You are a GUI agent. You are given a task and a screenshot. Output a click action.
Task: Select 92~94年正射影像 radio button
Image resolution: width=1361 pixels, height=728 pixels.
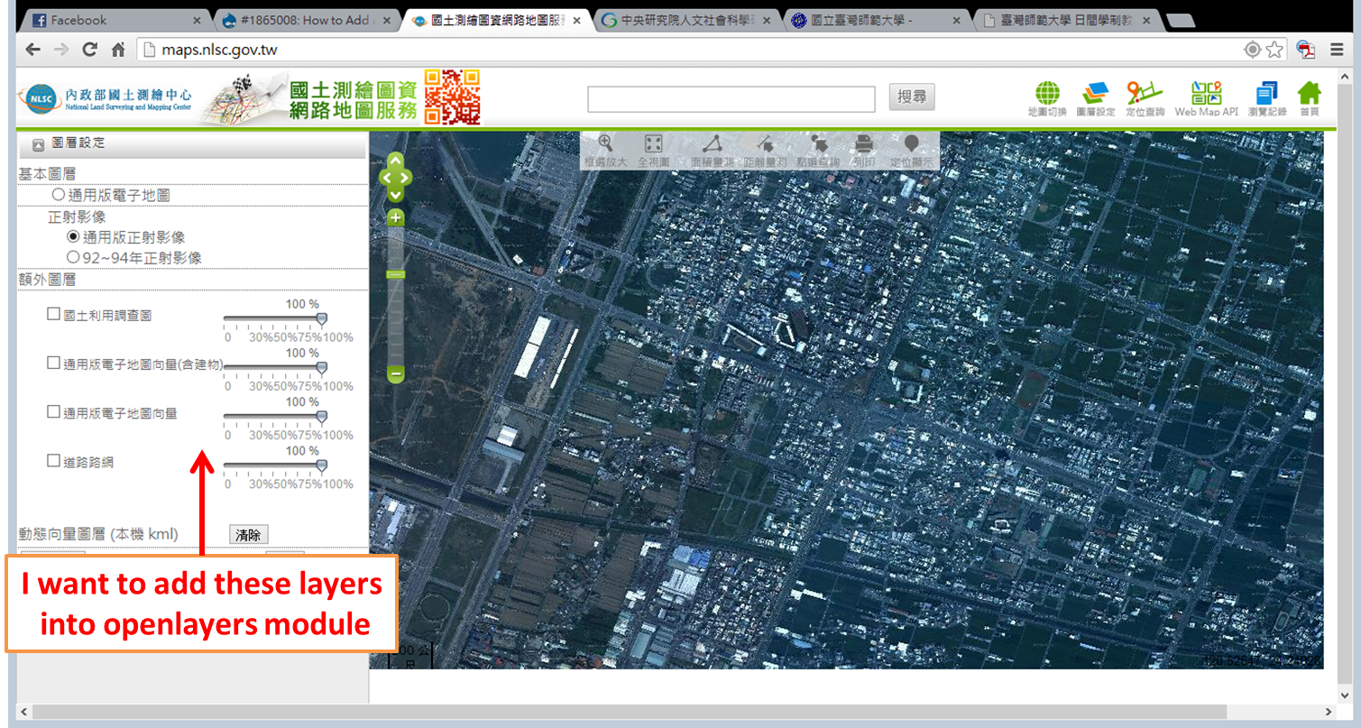click(x=73, y=258)
